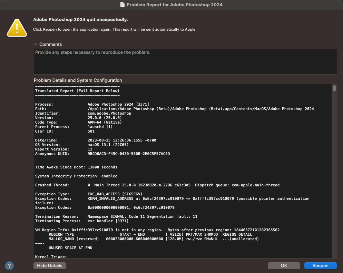Click the identifier 'com.adobe.Photoshop'
Screen dimensions: 343x273
coord(109,113)
